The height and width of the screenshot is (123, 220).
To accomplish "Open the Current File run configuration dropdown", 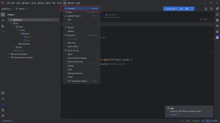I will [x=171, y=9].
